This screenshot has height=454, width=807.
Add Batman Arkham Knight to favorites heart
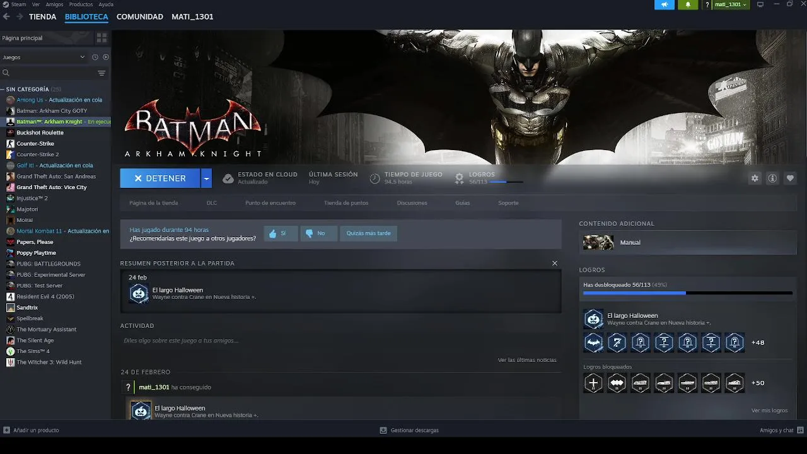click(790, 178)
